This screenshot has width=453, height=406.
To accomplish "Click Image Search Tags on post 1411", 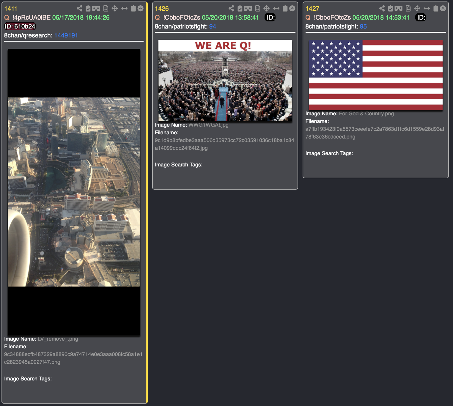I will (x=28, y=379).
